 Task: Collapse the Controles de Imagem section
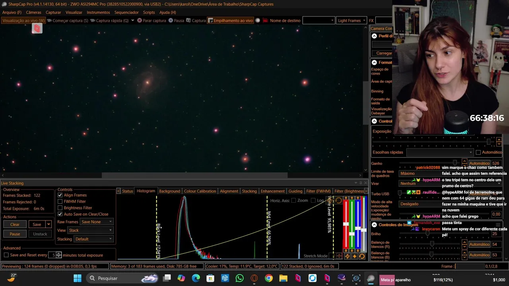(x=374, y=225)
